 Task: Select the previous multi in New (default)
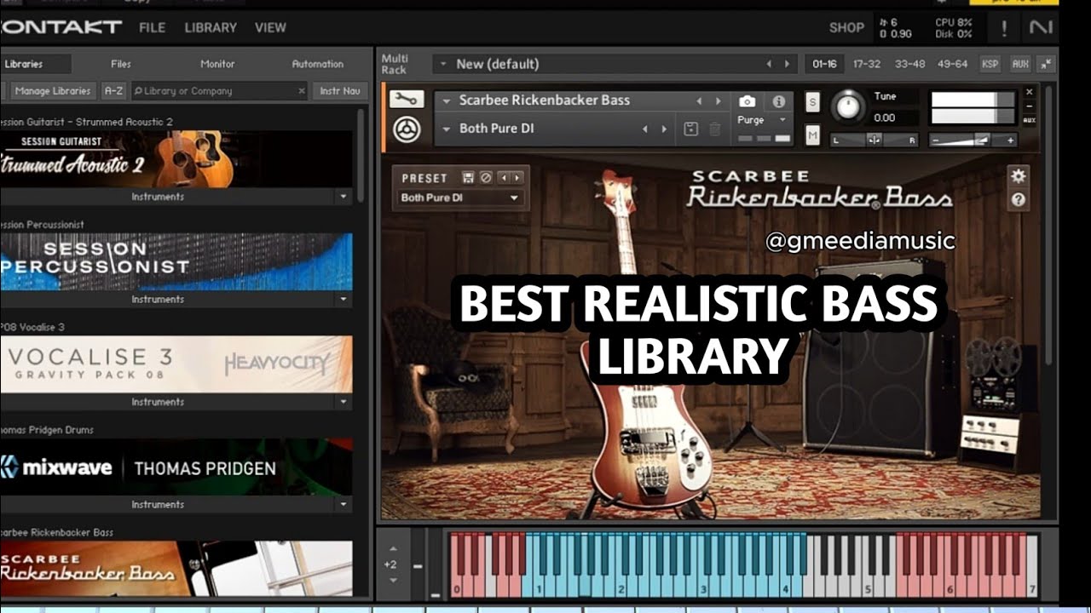tap(768, 64)
